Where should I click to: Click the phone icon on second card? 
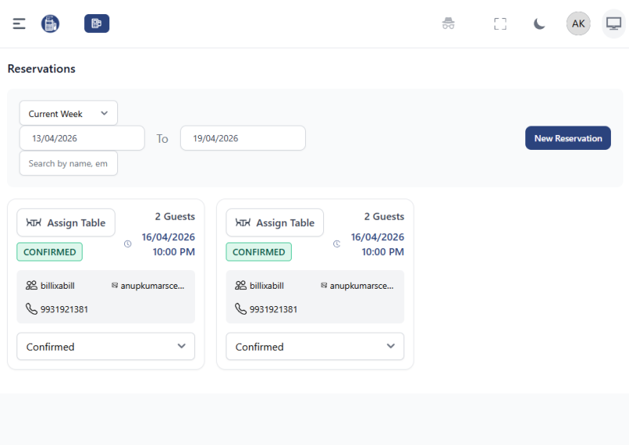pyautogui.click(x=241, y=308)
